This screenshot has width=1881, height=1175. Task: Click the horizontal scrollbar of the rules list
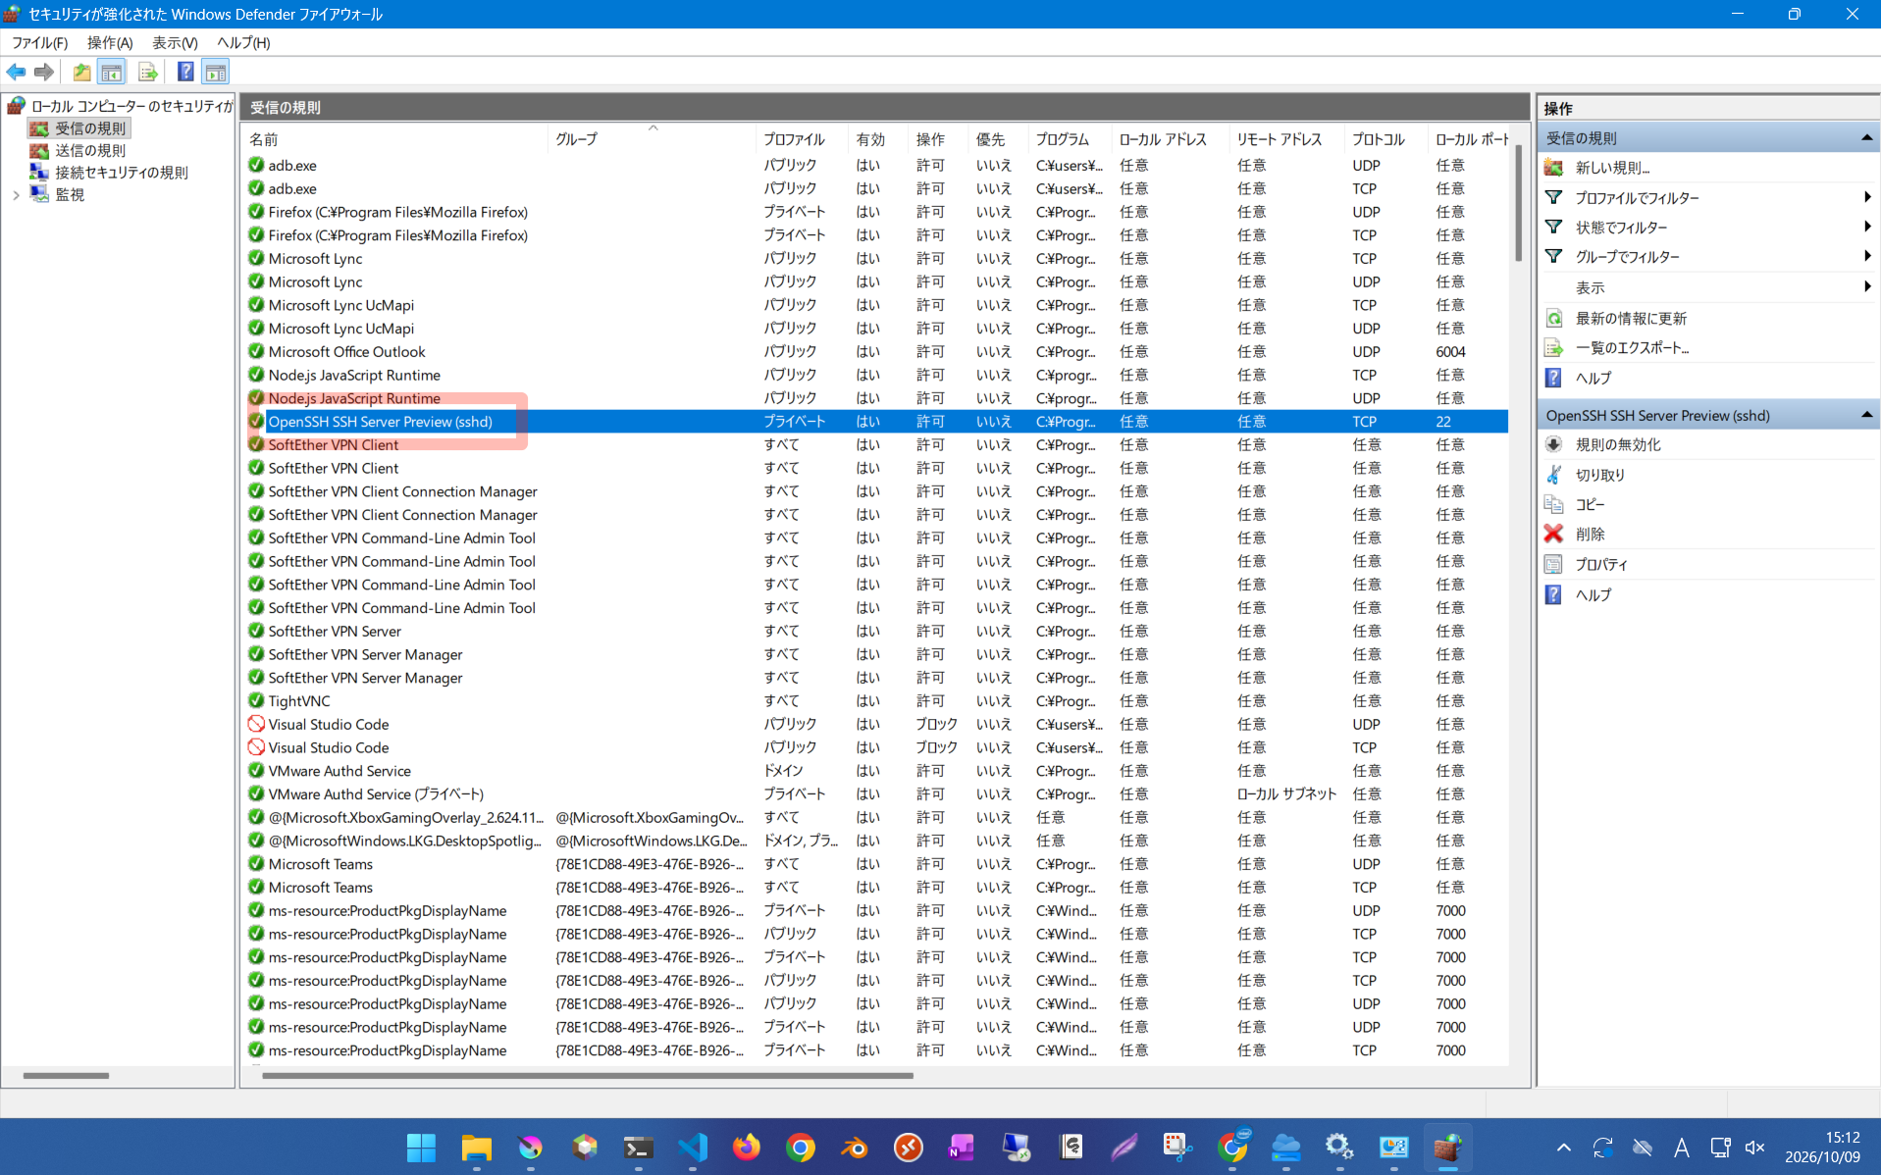pos(587,1076)
